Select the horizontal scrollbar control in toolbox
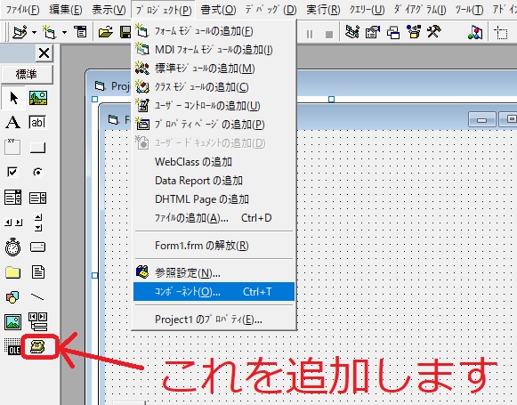 point(13,223)
